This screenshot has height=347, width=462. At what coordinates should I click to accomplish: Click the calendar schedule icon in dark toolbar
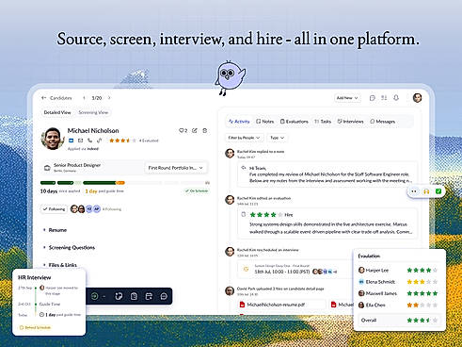tap(149, 296)
